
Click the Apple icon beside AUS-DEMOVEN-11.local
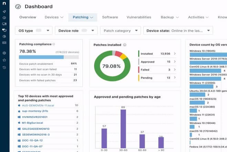click(19, 105)
